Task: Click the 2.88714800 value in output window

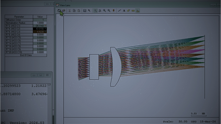Action: click(10, 94)
